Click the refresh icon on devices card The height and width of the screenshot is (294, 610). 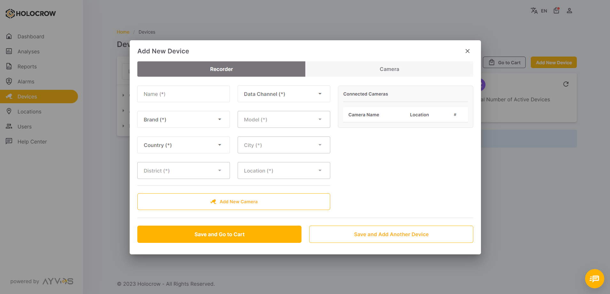pyautogui.click(x=566, y=84)
